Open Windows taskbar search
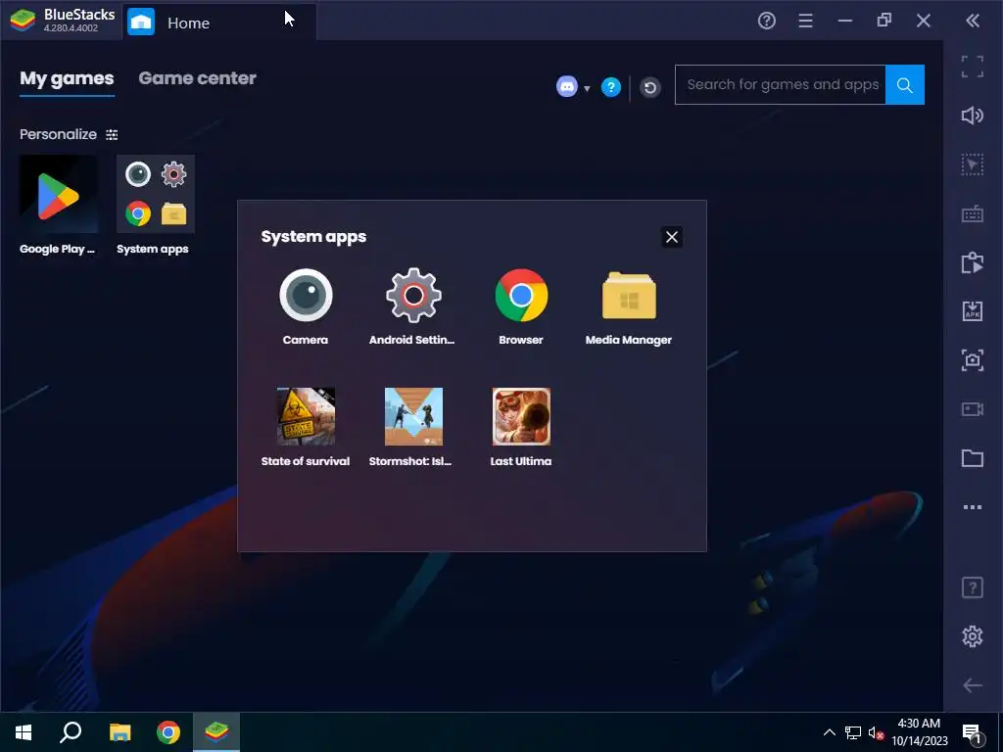Image resolution: width=1003 pixels, height=752 pixels. [x=71, y=732]
